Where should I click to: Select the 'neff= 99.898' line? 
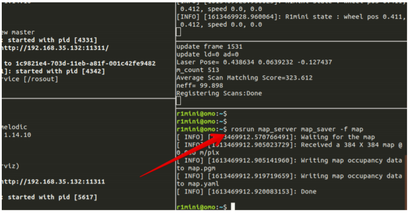200,86
